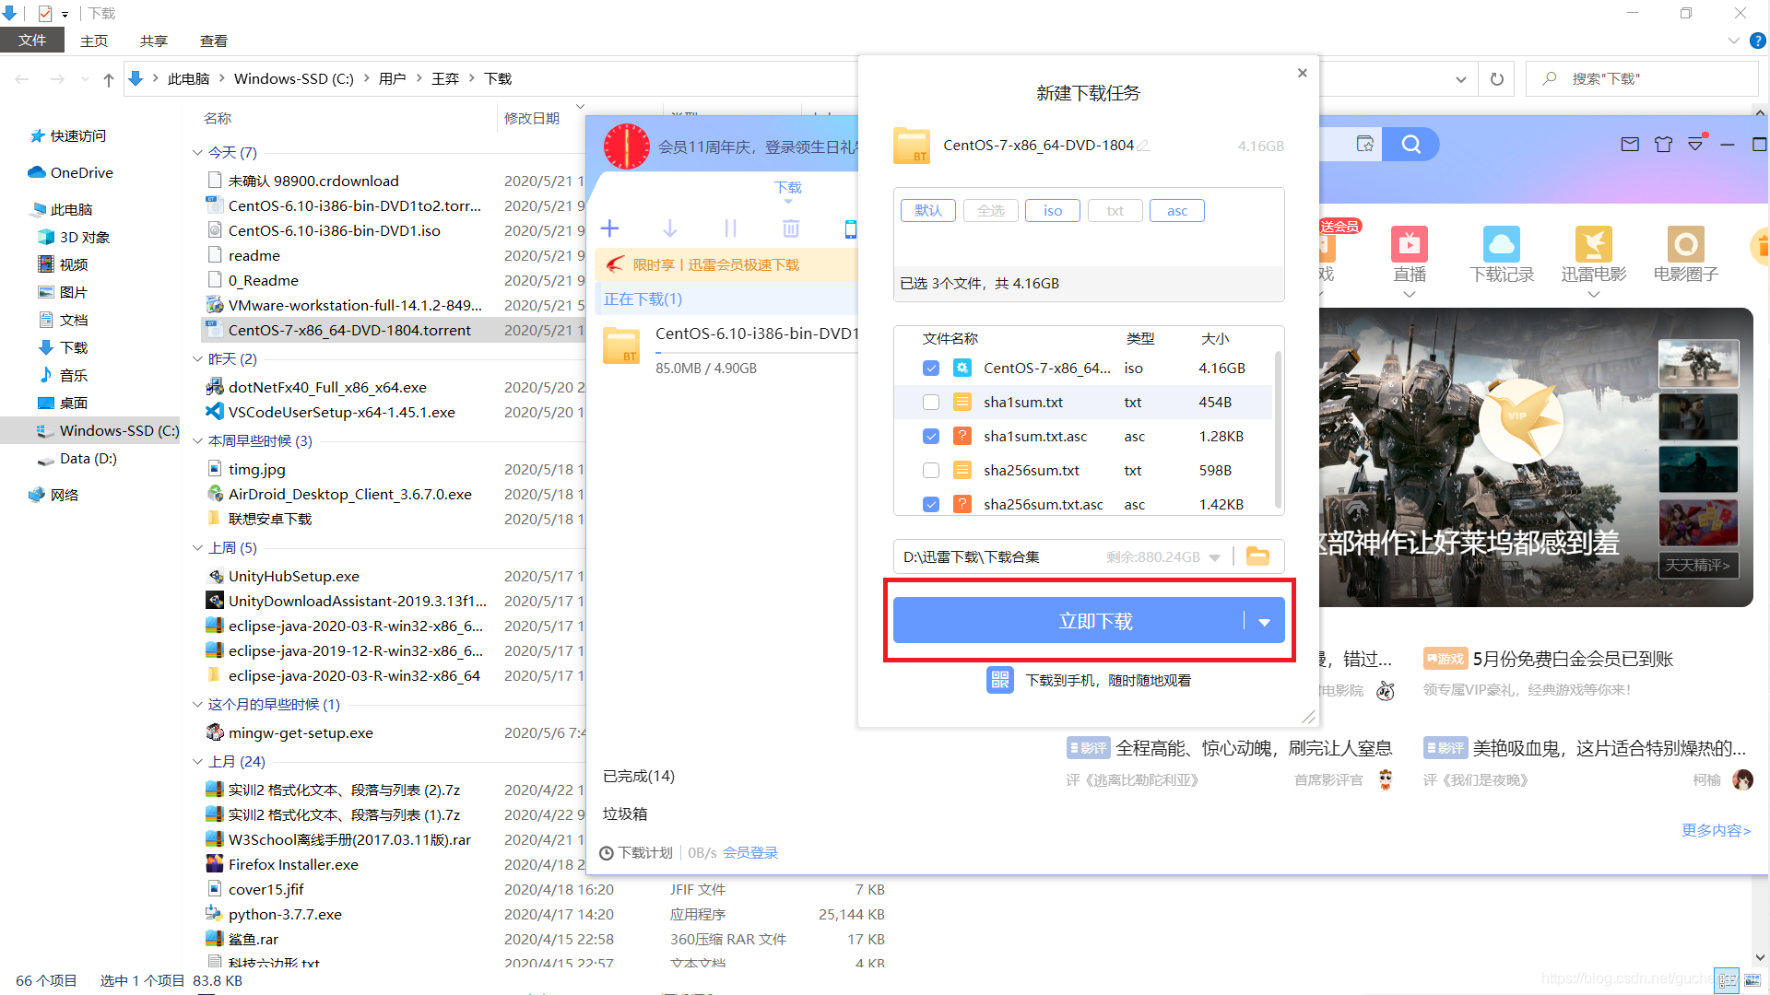Open the 3D 对象 folder in sidebar
Viewport: 1770px width, 995px height.
(74, 237)
